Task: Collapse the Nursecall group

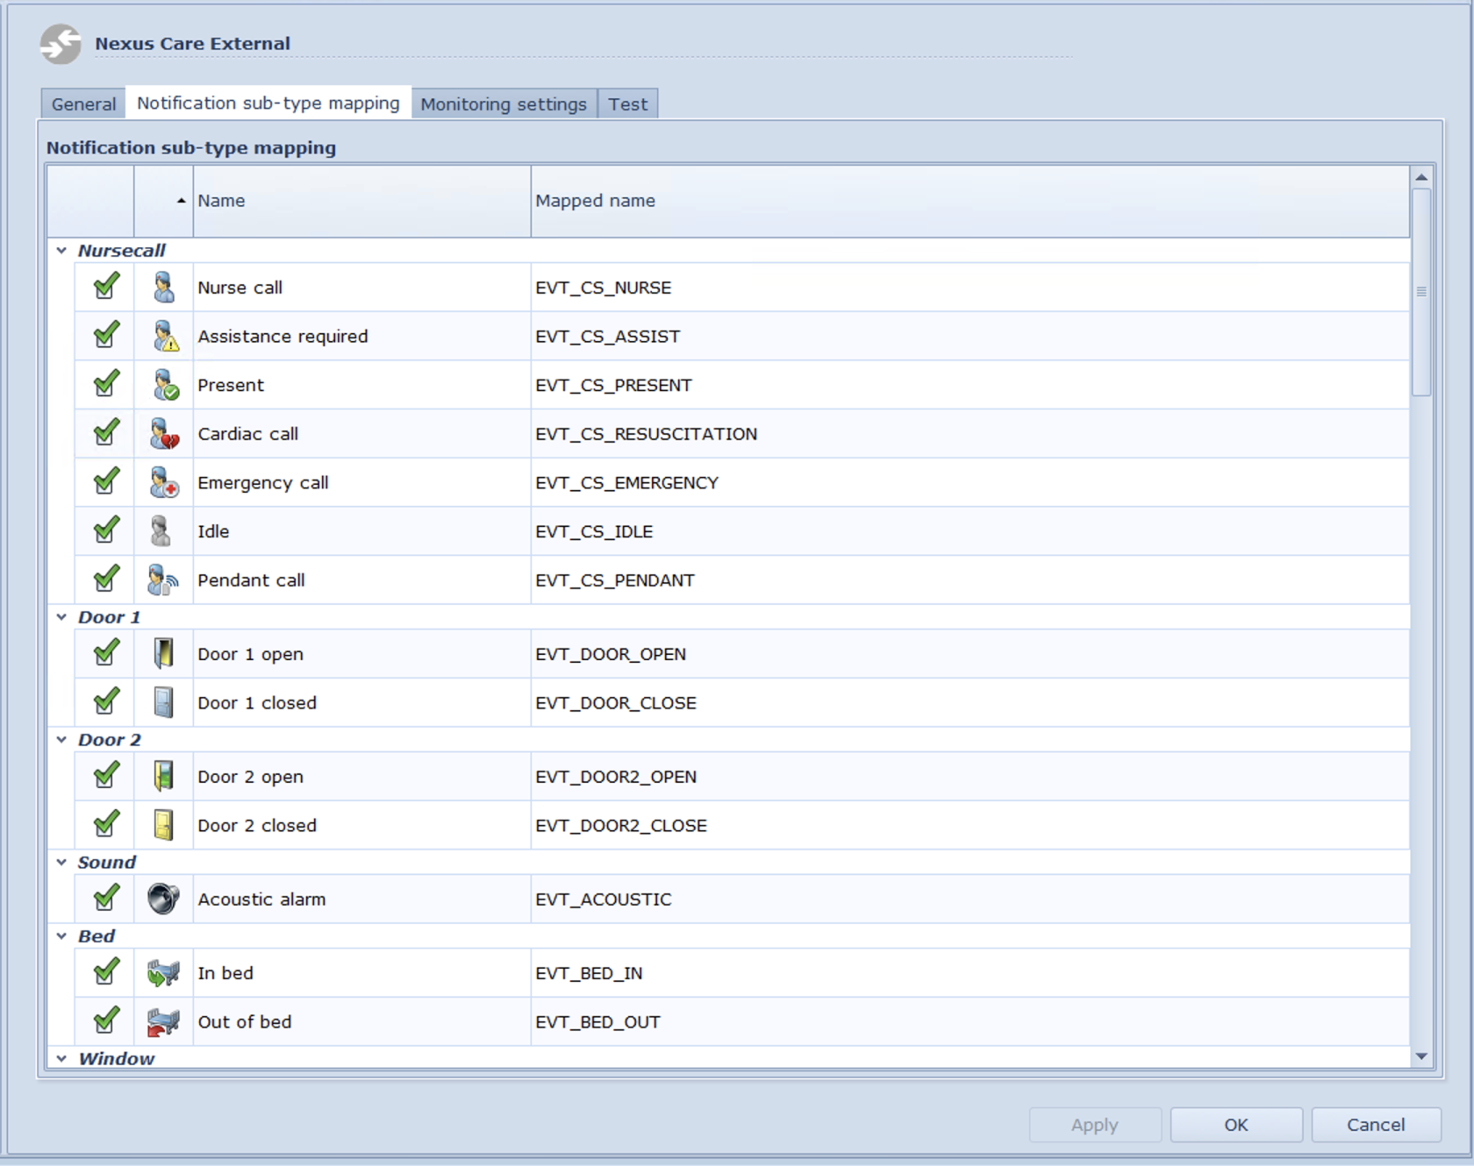Action: tap(61, 250)
